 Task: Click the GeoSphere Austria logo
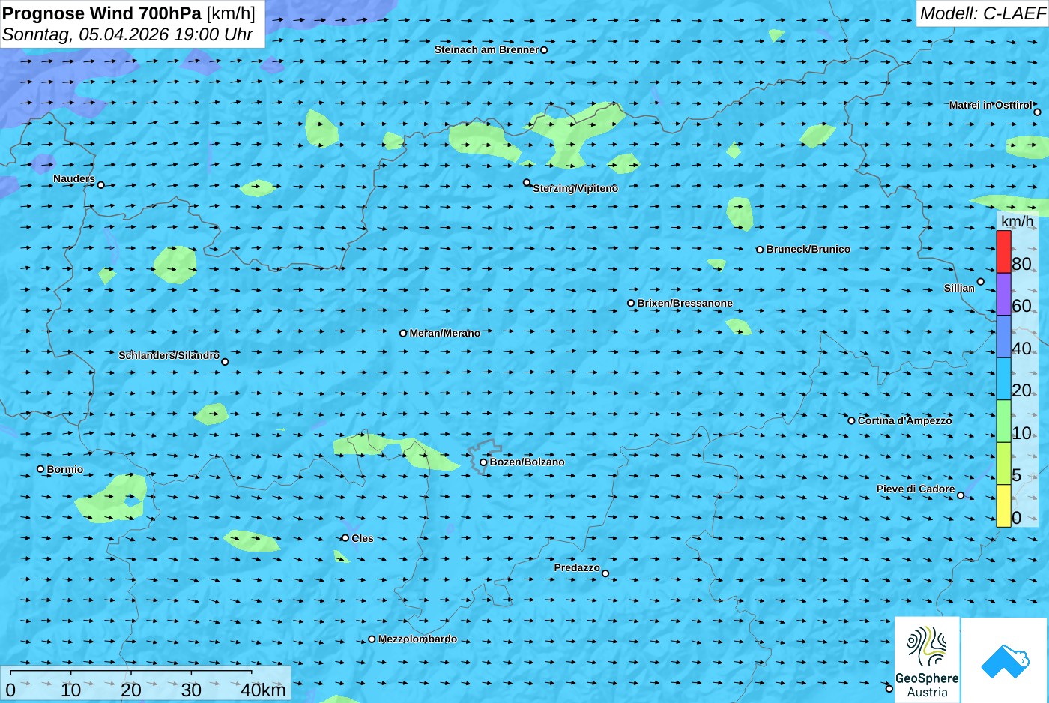[927, 660]
